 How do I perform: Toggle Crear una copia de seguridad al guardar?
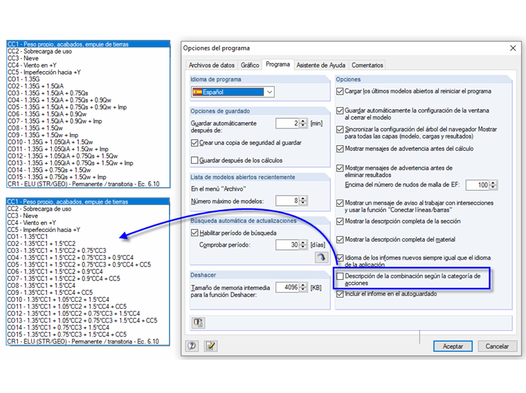coord(194,143)
